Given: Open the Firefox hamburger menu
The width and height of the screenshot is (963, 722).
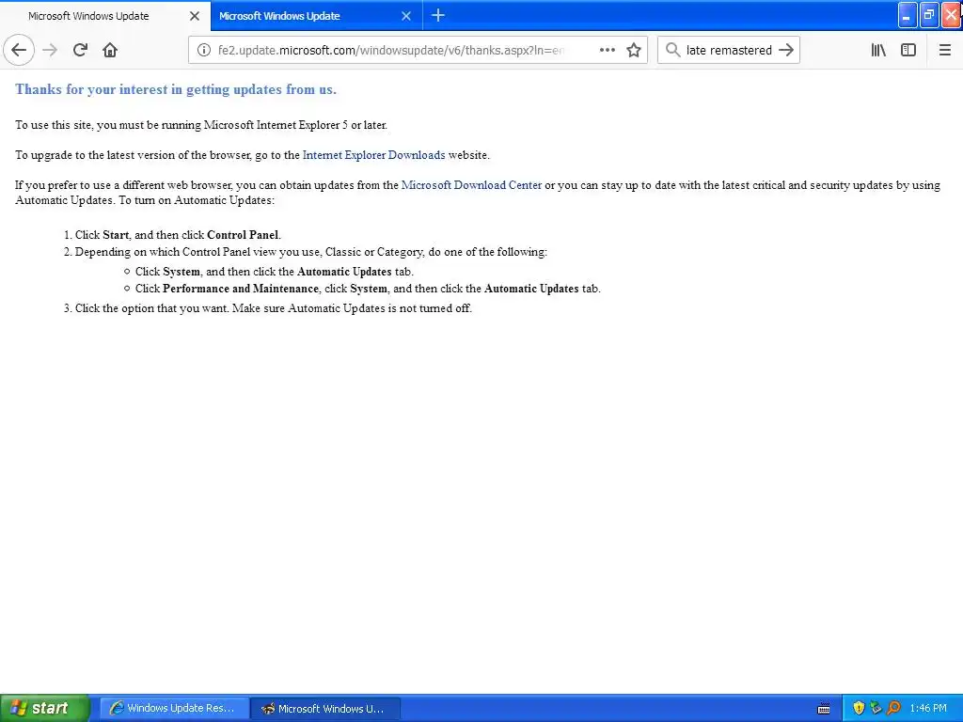Looking at the screenshot, I should [944, 51].
